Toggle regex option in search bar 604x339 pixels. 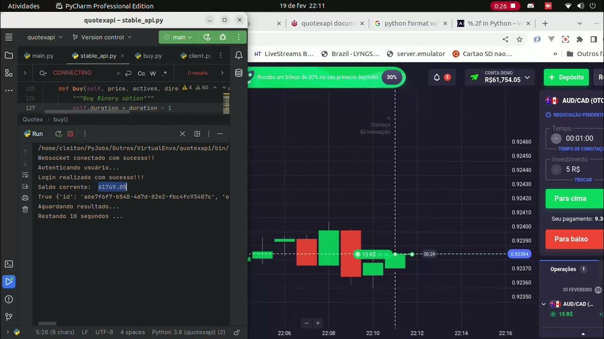click(x=164, y=73)
